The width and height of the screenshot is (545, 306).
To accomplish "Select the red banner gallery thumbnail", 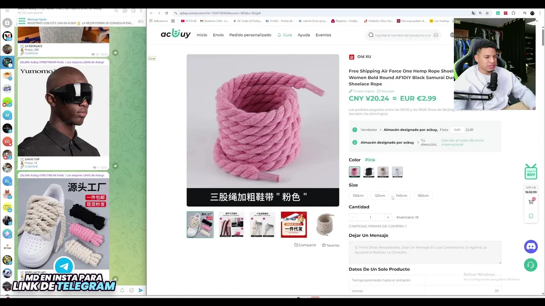I will pyautogui.click(x=294, y=224).
